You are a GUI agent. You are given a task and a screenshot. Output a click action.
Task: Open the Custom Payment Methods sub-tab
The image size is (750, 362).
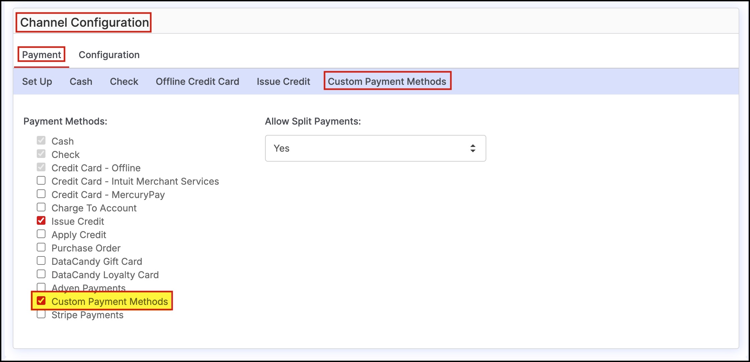click(387, 81)
